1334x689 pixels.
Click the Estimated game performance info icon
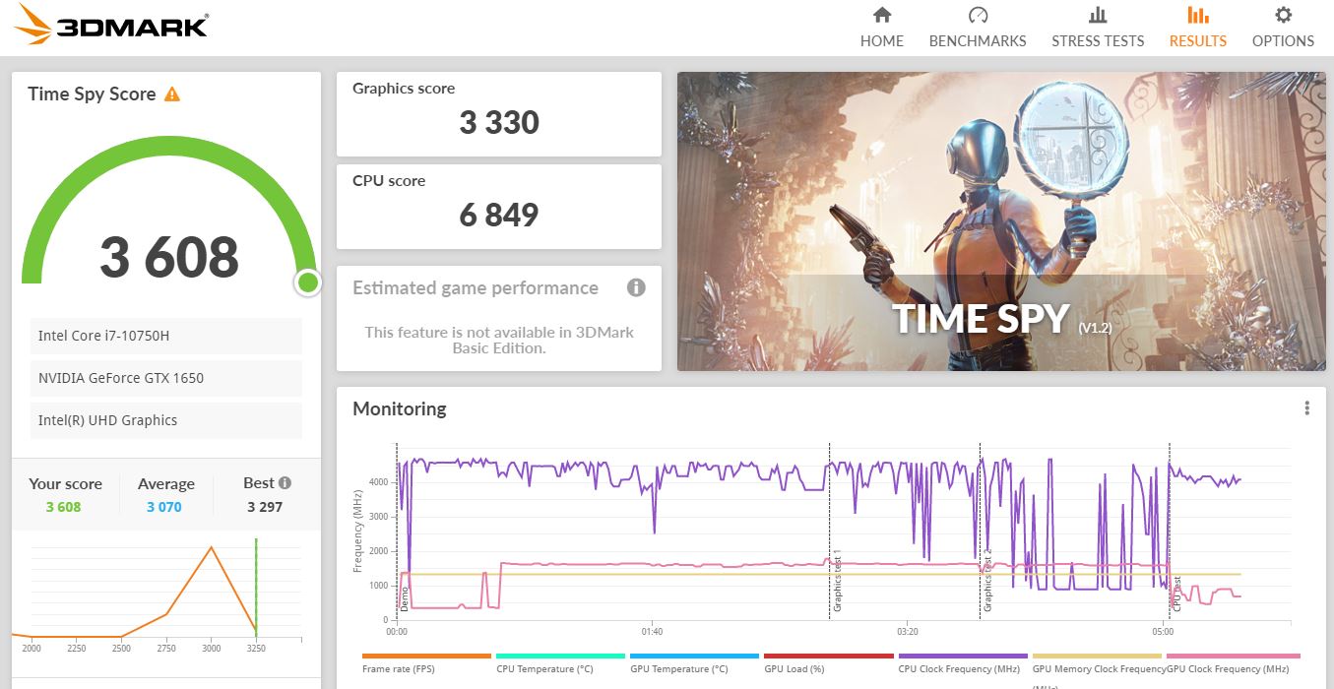[636, 287]
